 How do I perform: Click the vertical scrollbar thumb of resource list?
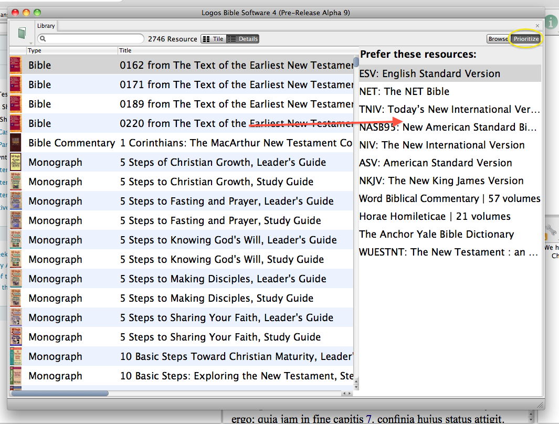coord(356,62)
